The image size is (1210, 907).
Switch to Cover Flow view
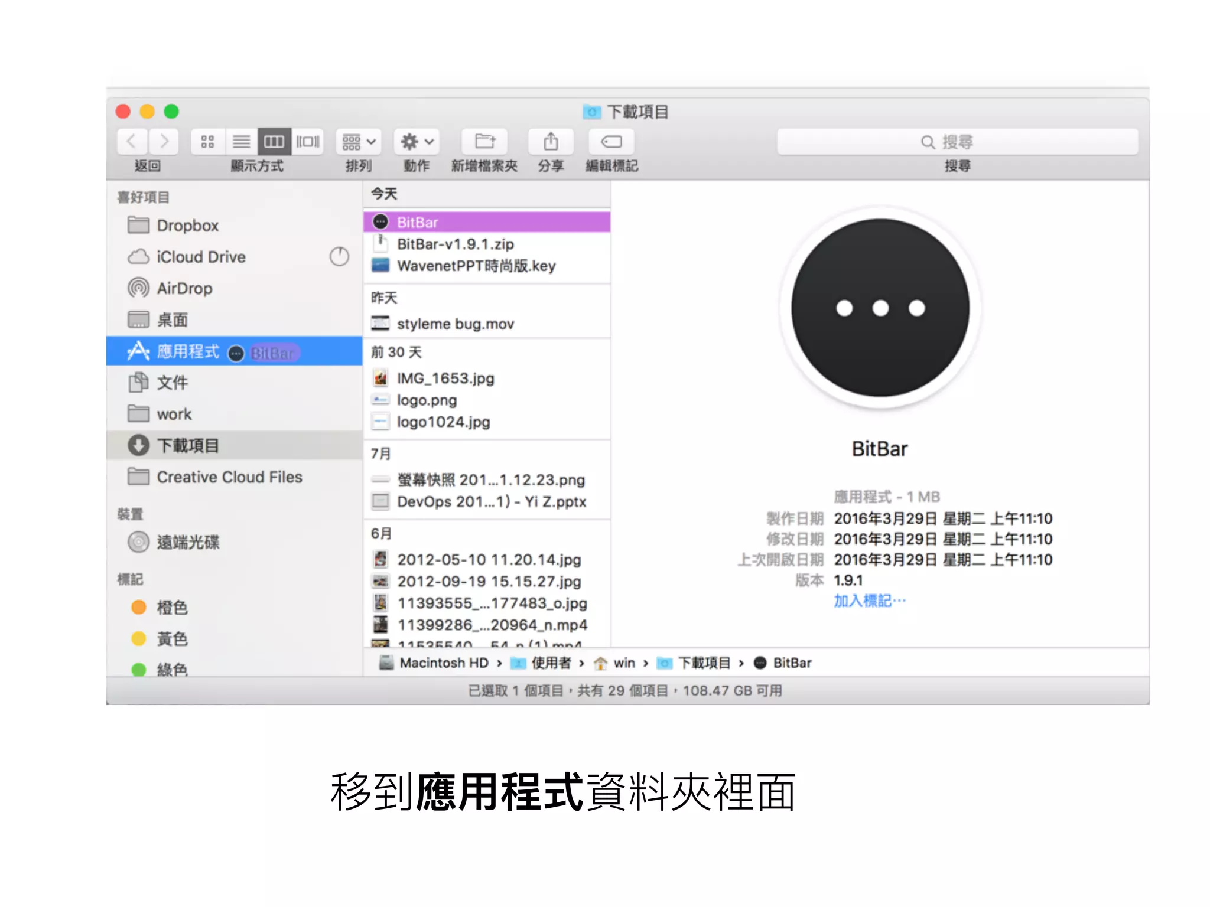[308, 142]
